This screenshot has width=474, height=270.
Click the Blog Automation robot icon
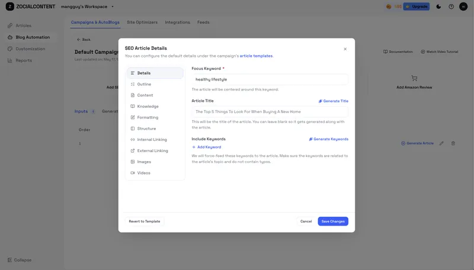(10, 37)
